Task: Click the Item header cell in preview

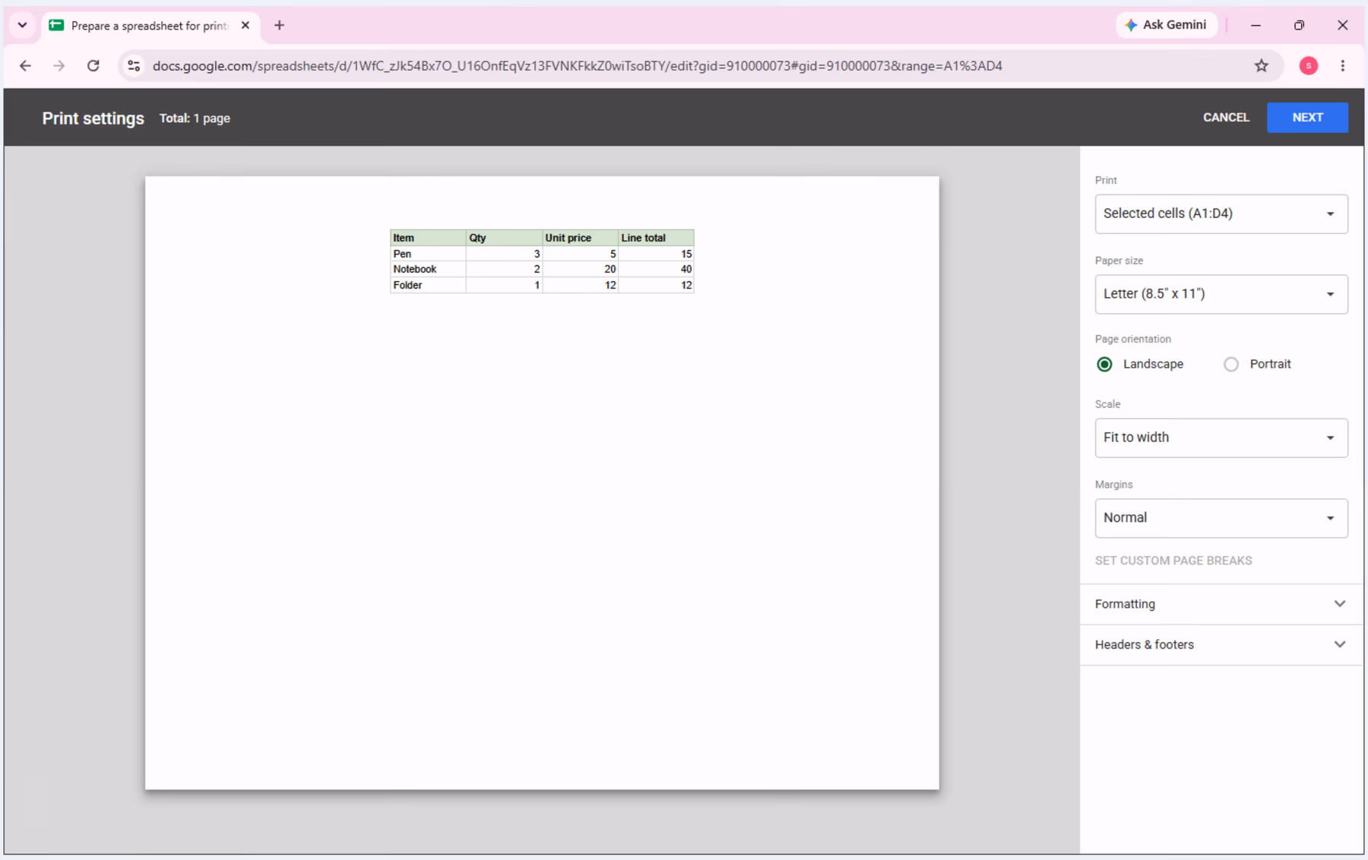Action: click(x=428, y=238)
